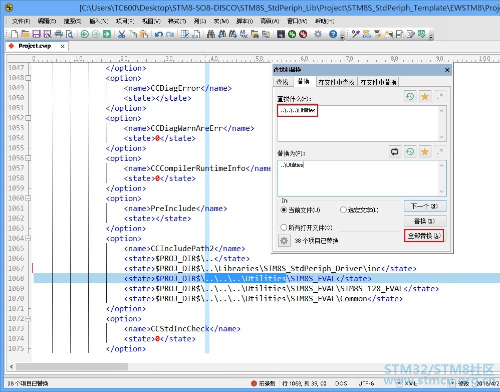Open settings gear in toolbar

click(x=318, y=34)
